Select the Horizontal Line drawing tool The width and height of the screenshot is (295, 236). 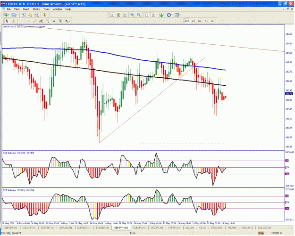pos(28,21)
